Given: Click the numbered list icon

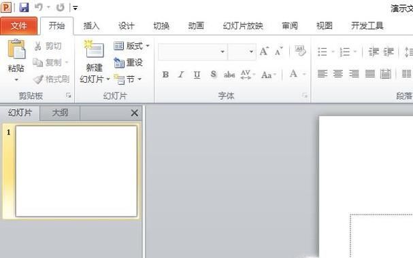Looking at the screenshot, I should click(x=345, y=52).
